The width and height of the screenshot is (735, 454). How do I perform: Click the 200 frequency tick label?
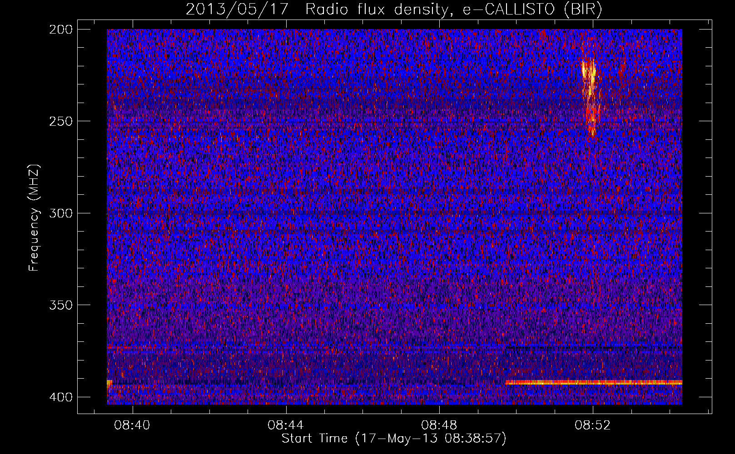point(60,29)
